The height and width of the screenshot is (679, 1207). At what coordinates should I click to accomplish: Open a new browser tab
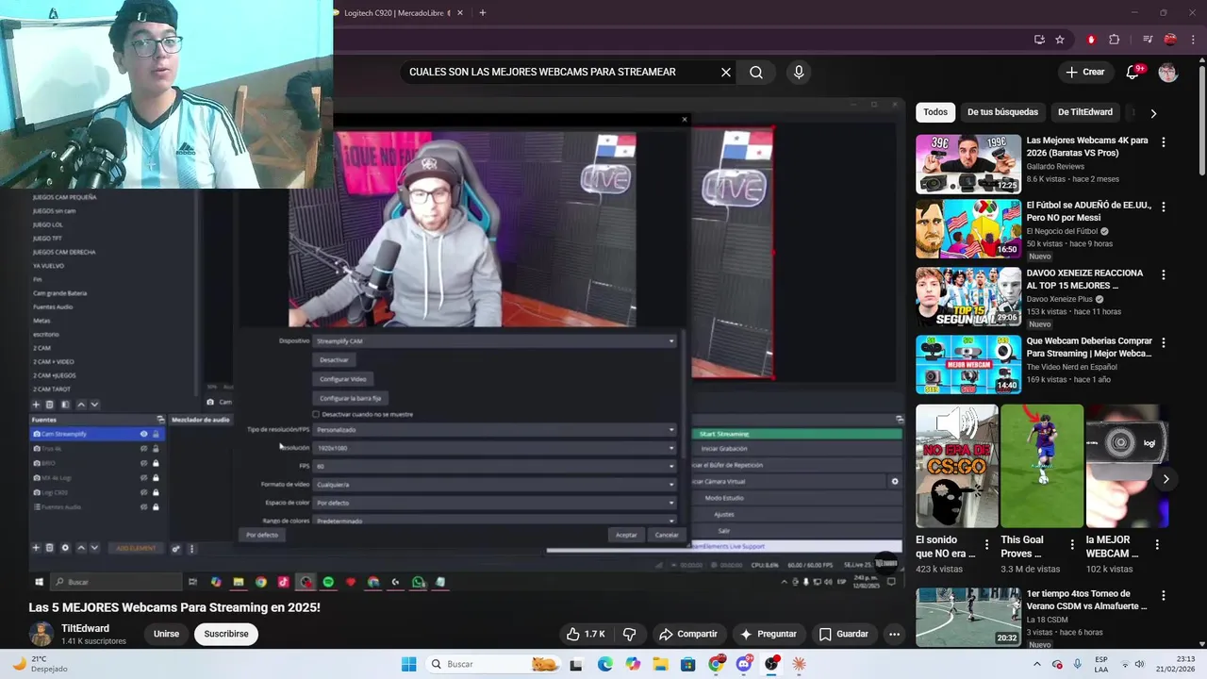(x=483, y=13)
